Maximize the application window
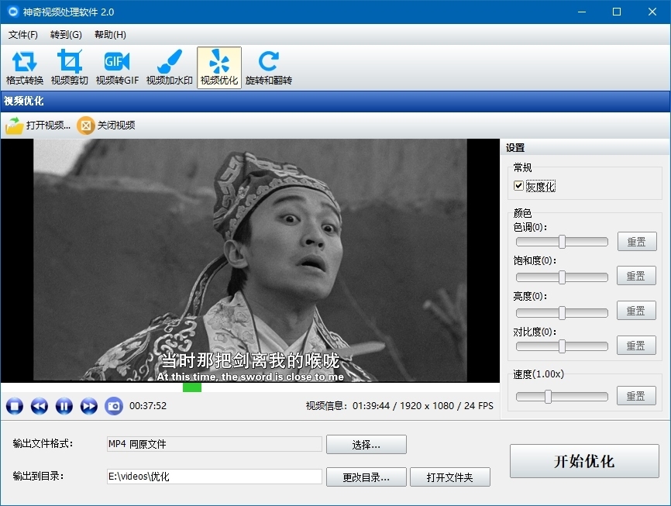Screen dimensions: 671x506 pyautogui.click(x=617, y=12)
